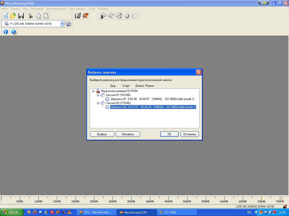The height and width of the screenshot is (216, 289).
Task: Open the Окно menu
Action: click(x=92, y=9)
